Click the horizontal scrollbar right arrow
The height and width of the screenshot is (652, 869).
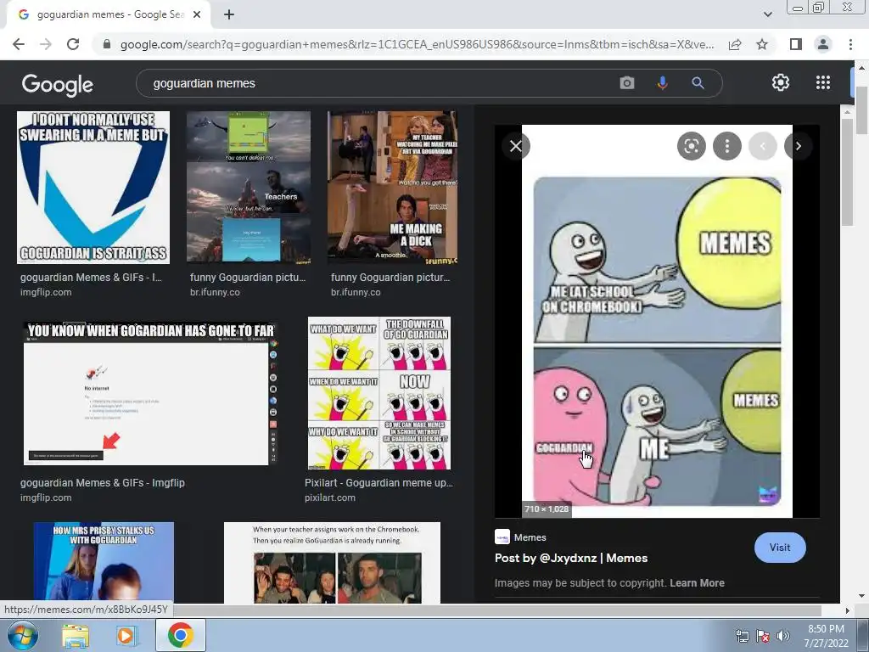click(x=847, y=610)
